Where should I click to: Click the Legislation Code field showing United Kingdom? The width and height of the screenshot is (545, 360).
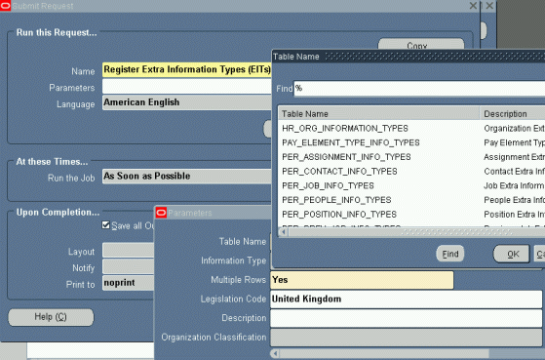406,300
